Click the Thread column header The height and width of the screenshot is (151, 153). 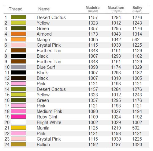(16, 9)
